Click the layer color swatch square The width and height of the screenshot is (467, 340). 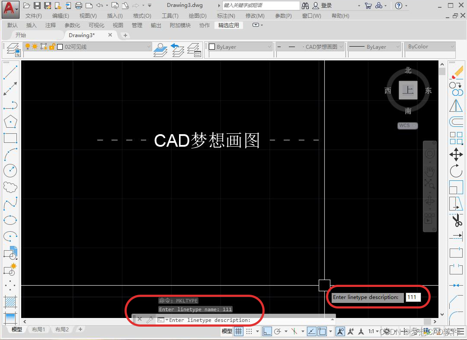59,46
